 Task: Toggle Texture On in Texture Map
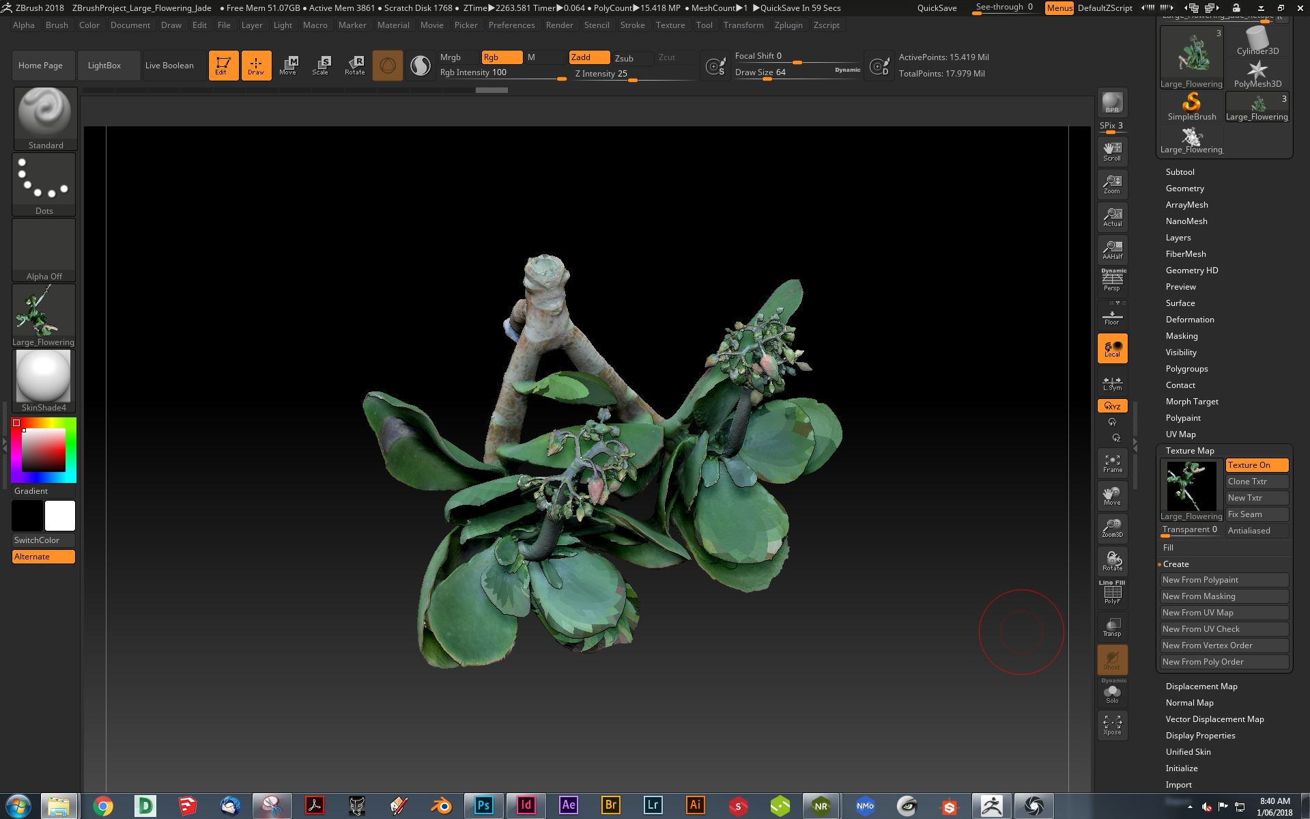click(x=1256, y=465)
